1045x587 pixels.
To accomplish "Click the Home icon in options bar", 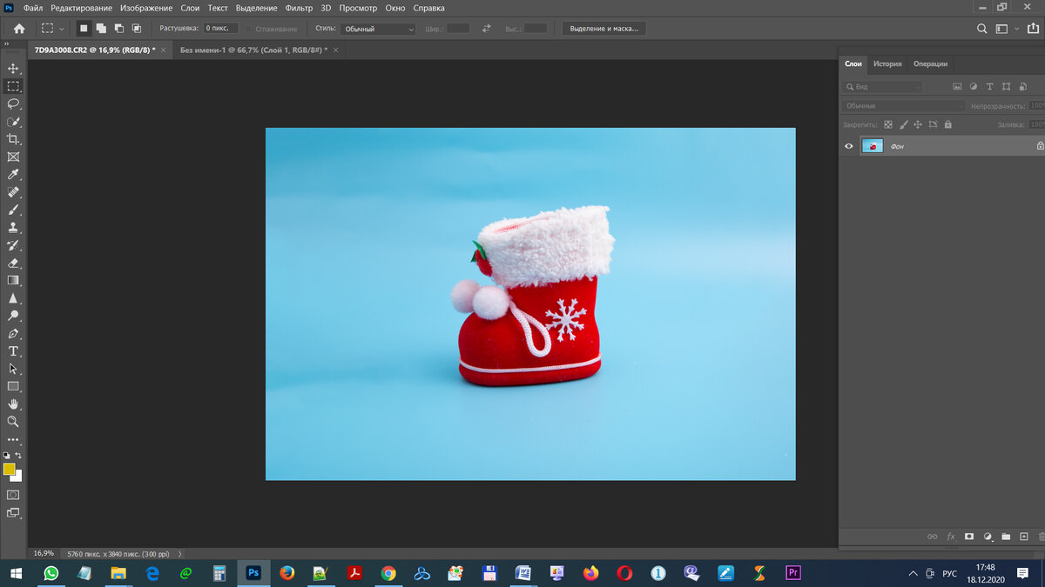I will click(x=19, y=29).
